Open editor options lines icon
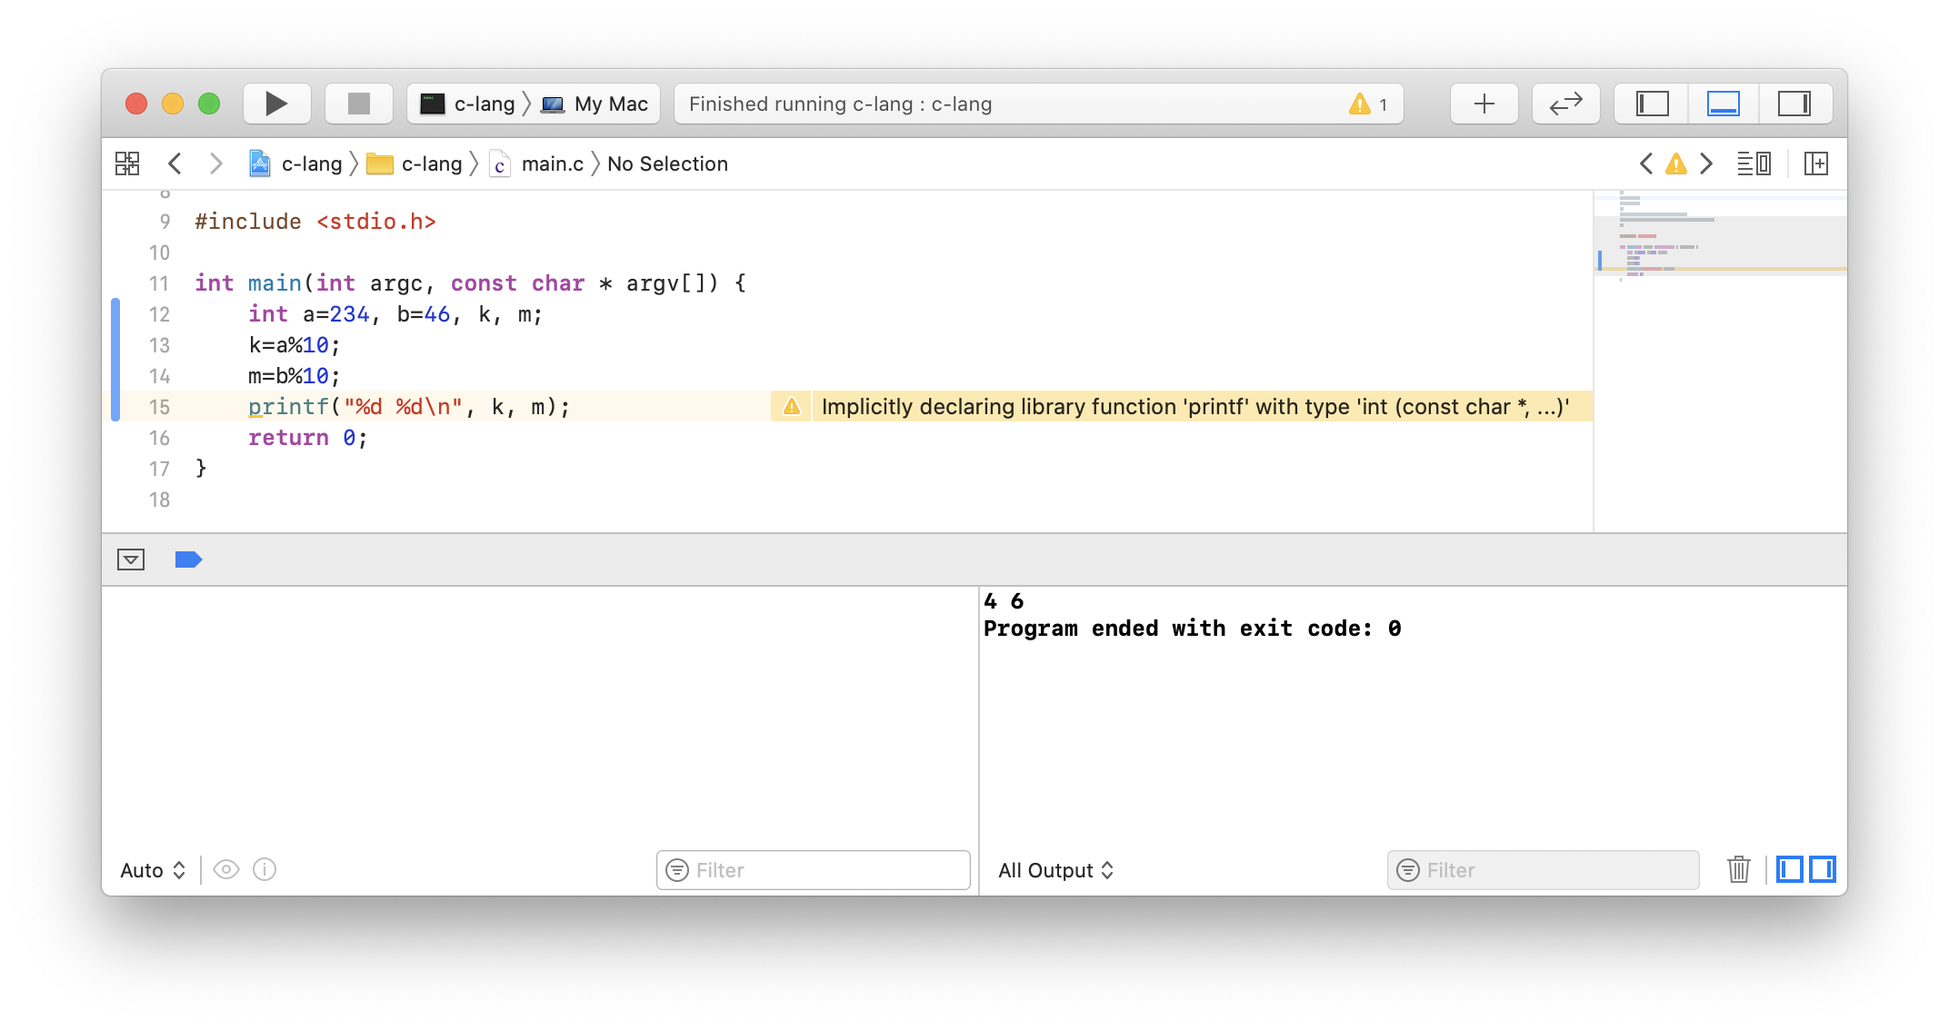This screenshot has width=1949, height=1030. [1753, 163]
